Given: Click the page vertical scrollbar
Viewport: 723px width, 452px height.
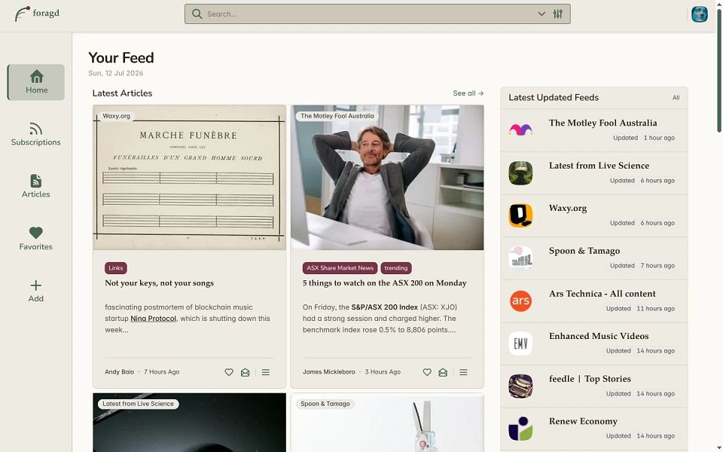Looking at the screenshot, I should pyautogui.click(x=718, y=69).
